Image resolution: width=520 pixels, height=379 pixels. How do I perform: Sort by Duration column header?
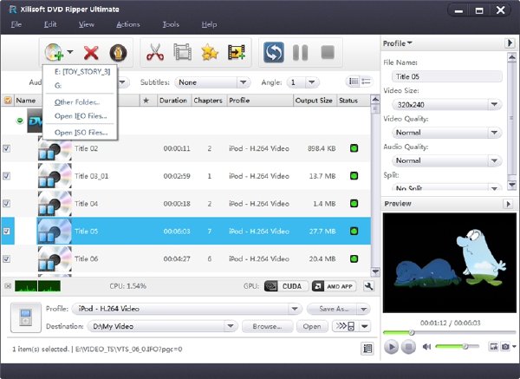click(x=173, y=101)
